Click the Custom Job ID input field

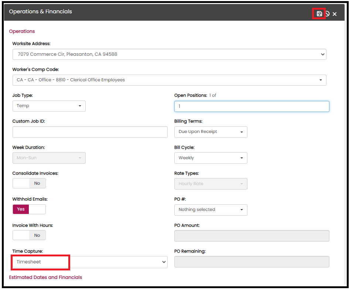click(x=90, y=132)
